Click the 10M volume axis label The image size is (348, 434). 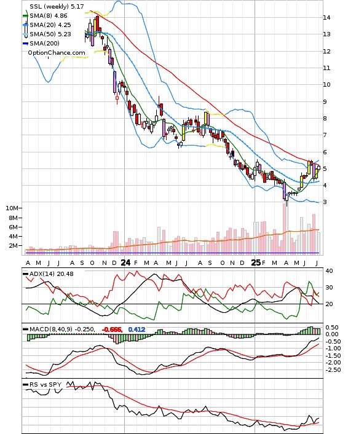(x=12, y=208)
